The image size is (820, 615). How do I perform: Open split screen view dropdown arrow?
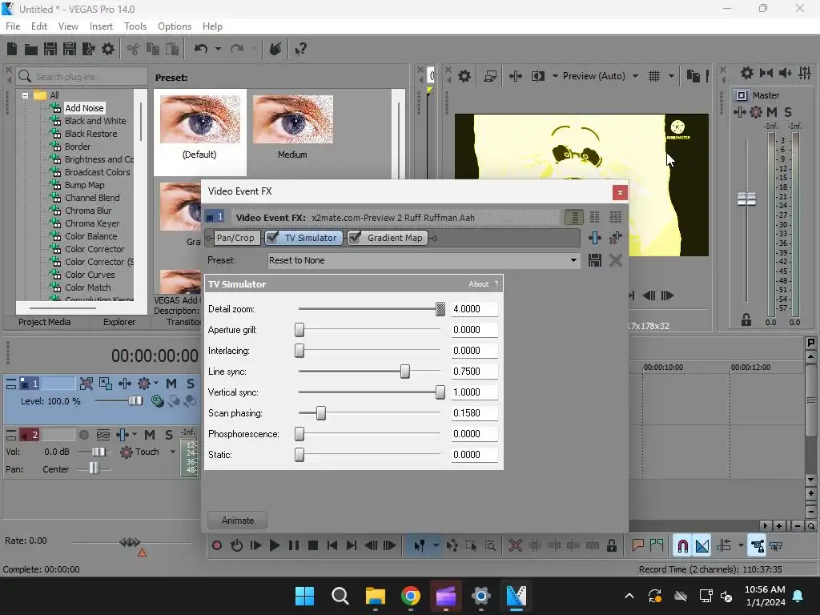tap(555, 76)
